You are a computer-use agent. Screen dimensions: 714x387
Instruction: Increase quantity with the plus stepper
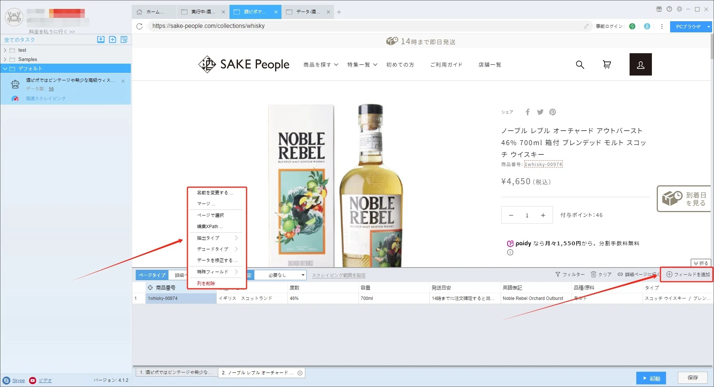[x=543, y=215]
